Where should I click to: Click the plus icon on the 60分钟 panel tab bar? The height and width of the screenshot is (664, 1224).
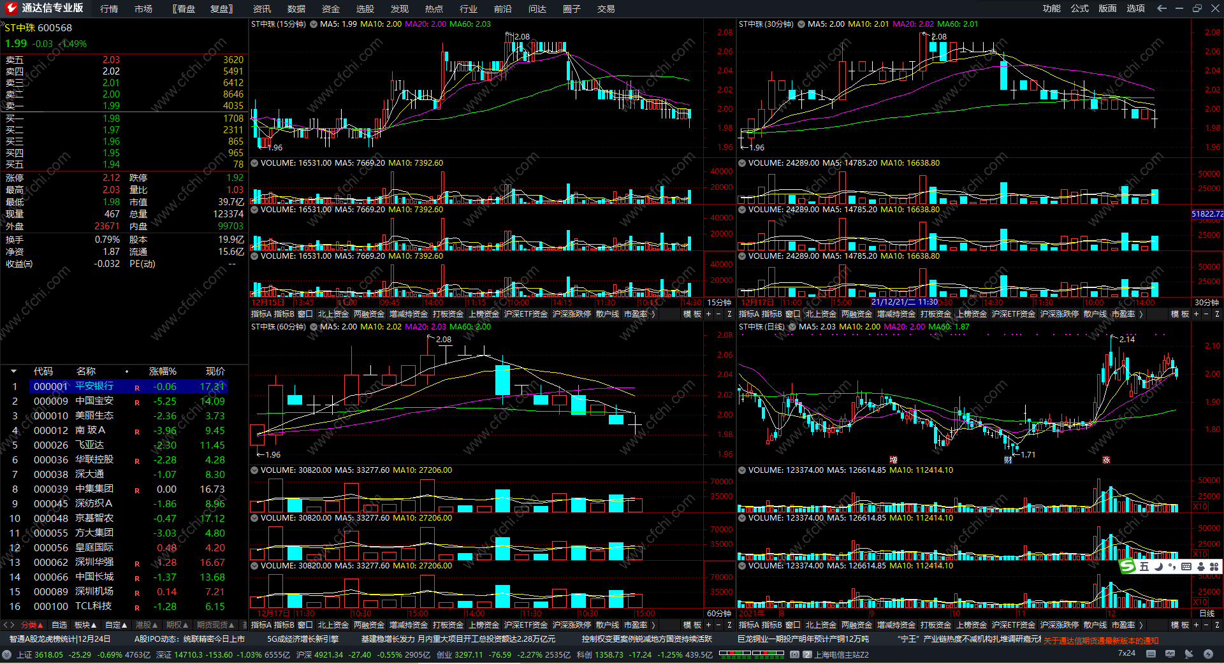708,625
